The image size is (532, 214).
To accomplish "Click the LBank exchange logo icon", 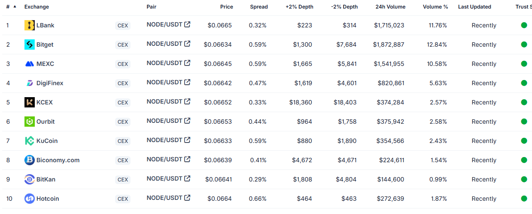I will (x=30, y=25).
